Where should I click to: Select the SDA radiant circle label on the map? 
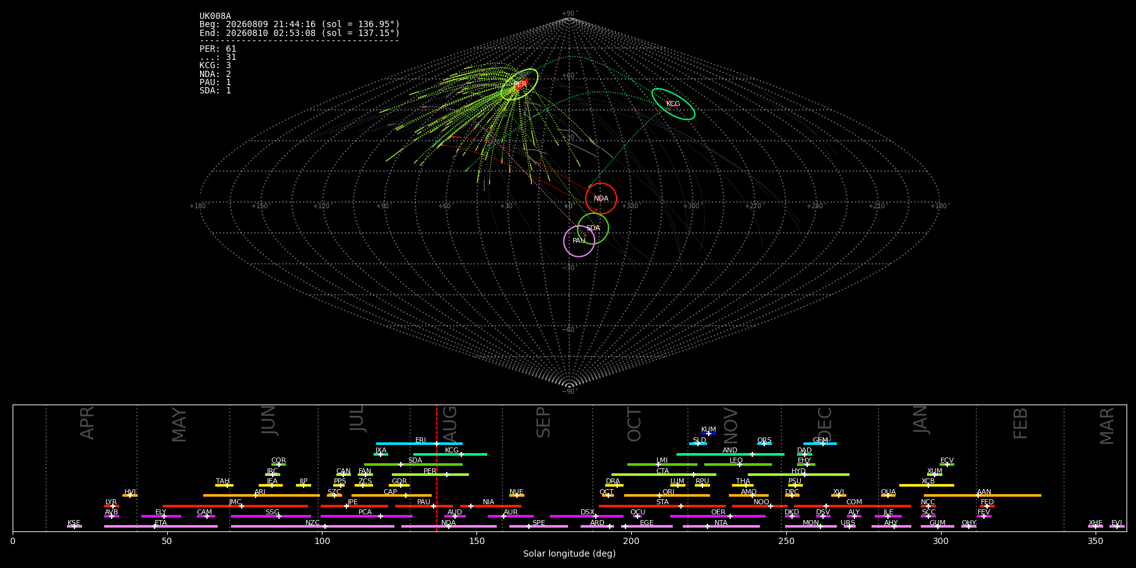593,228
